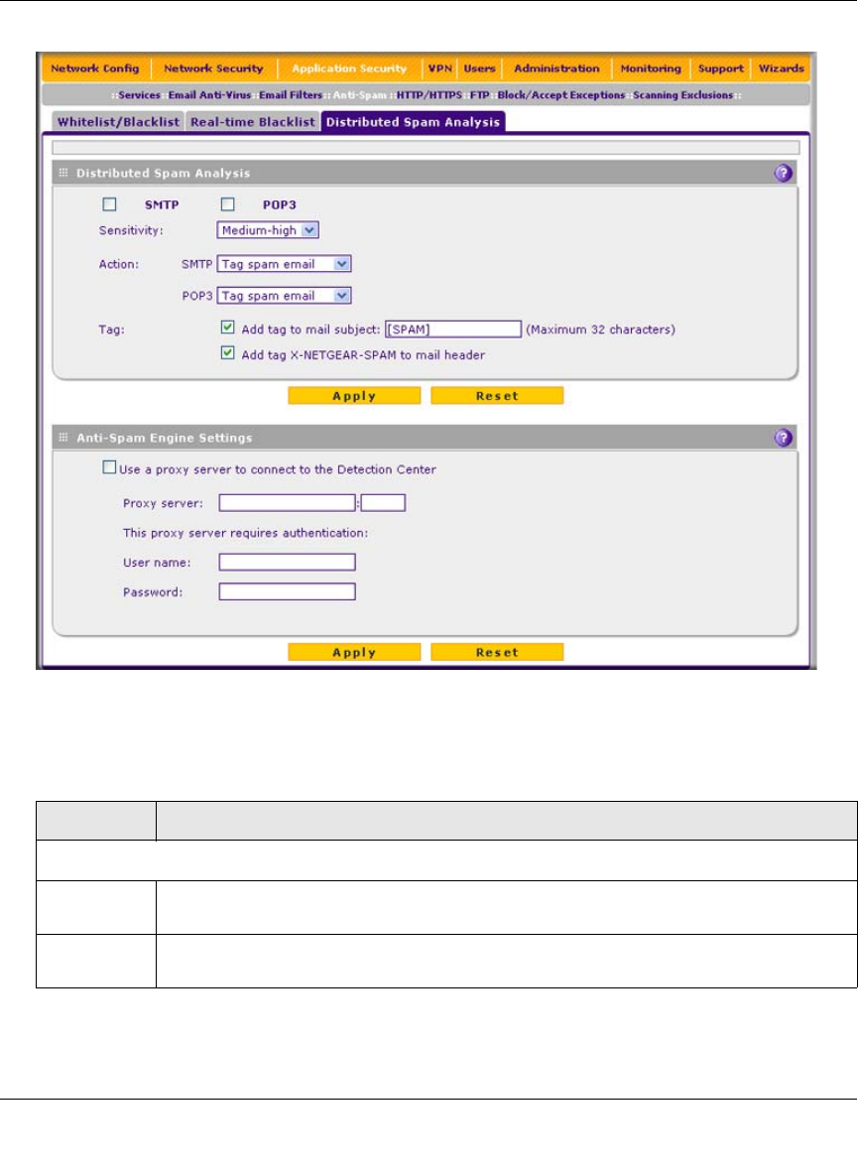
Task: Uncheck Add tag X-NETGEAR-SPAM to mail header
Action: (227, 353)
